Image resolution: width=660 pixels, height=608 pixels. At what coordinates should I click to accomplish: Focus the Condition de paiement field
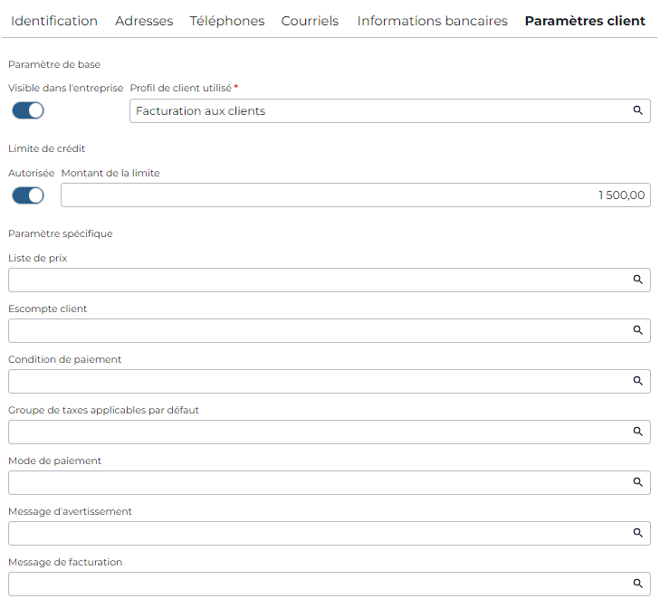pyautogui.click(x=330, y=381)
